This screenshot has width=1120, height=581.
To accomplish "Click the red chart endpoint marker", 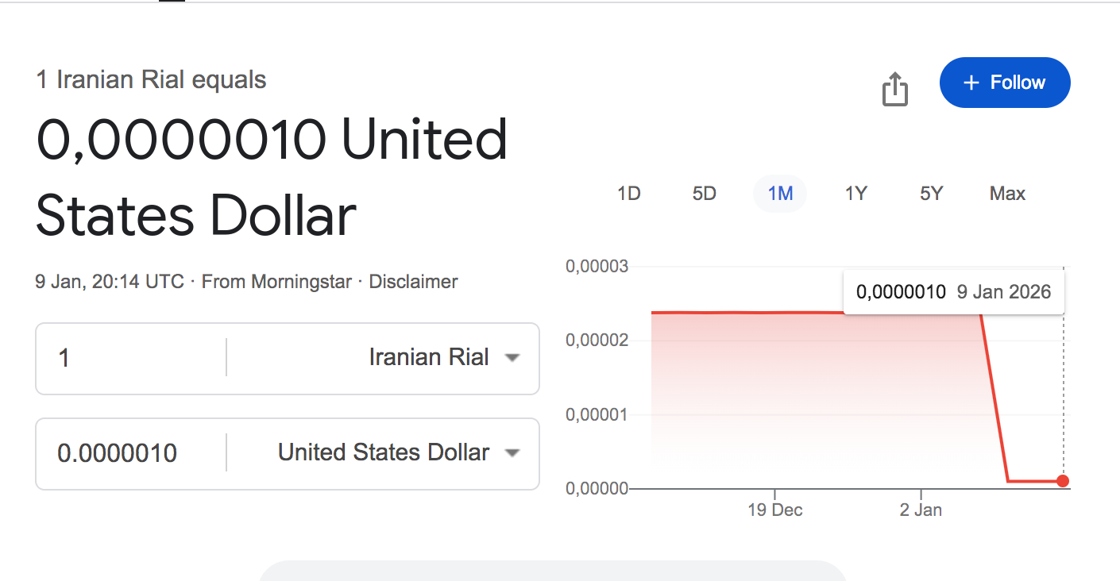I will click(x=1063, y=481).
